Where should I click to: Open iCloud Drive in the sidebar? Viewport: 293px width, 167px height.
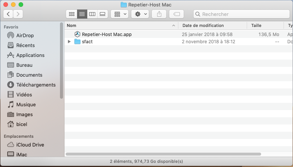pyautogui.click(x=30, y=145)
